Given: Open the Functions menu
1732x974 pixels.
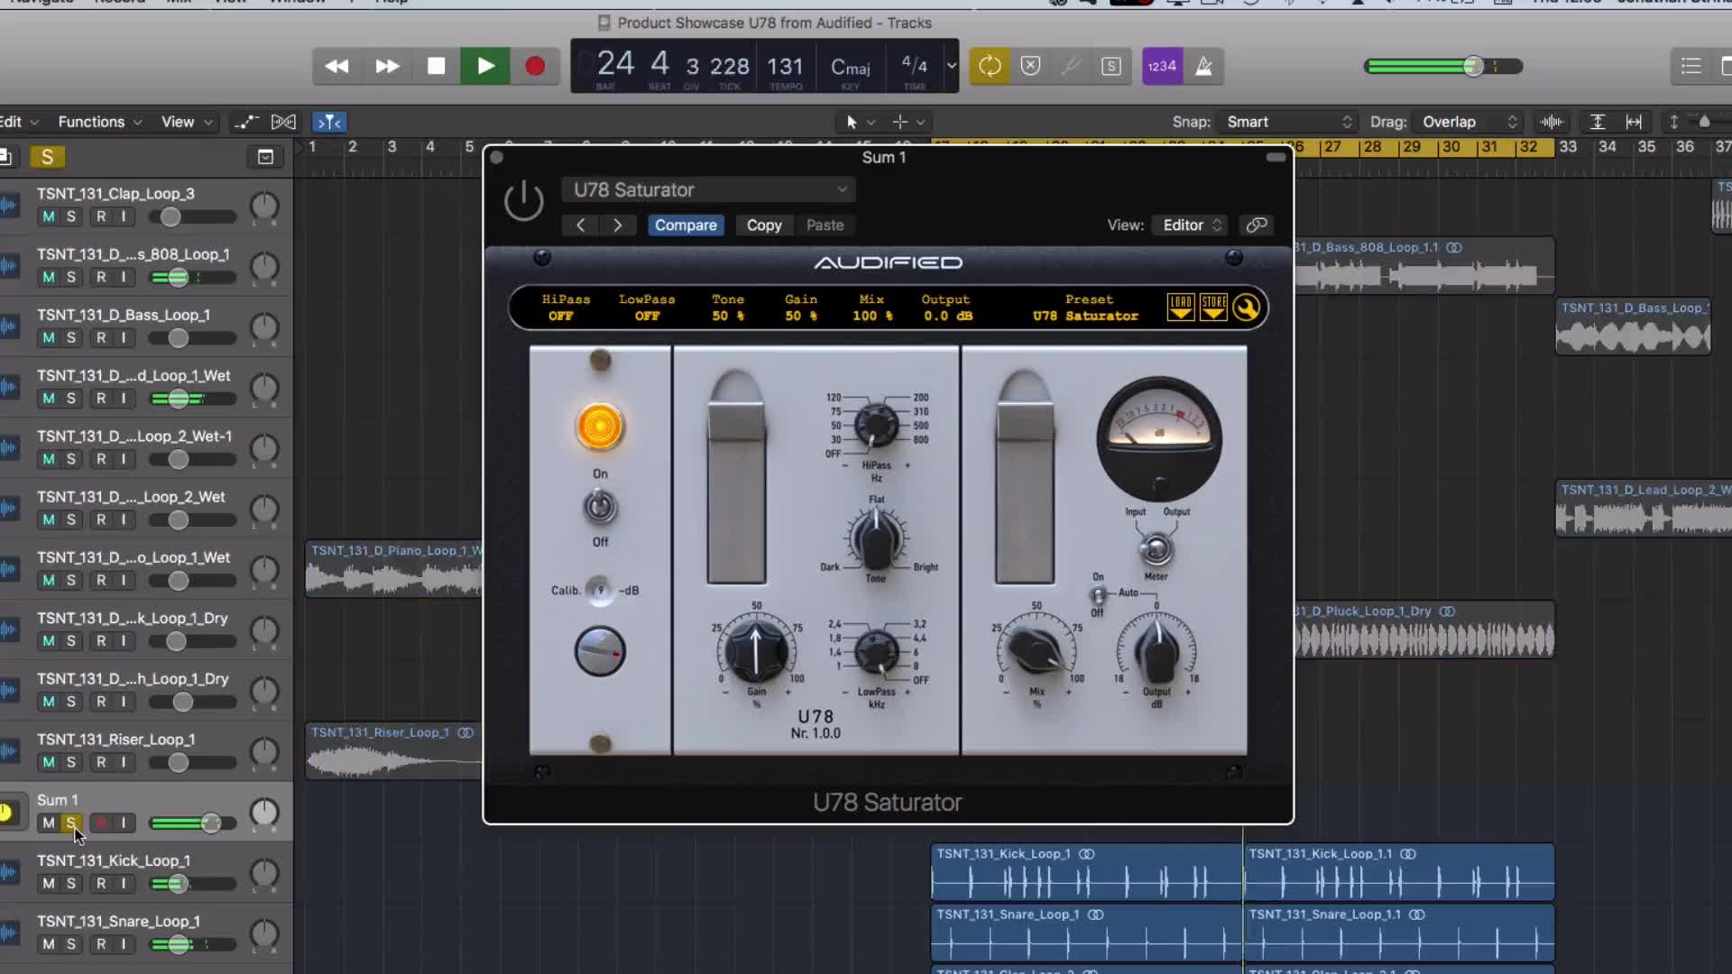Looking at the screenshot, I should (99, 122).
